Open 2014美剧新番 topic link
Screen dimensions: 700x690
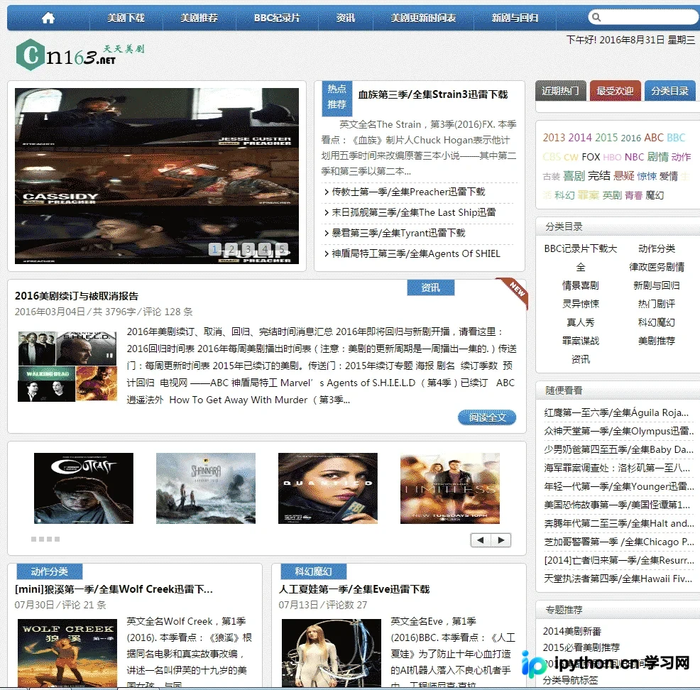pyautogui.click(x=572, y=631)
